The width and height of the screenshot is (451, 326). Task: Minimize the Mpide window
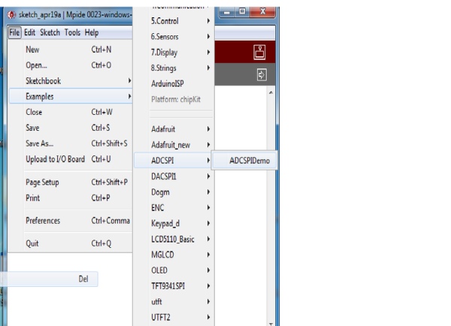point(228,12)
